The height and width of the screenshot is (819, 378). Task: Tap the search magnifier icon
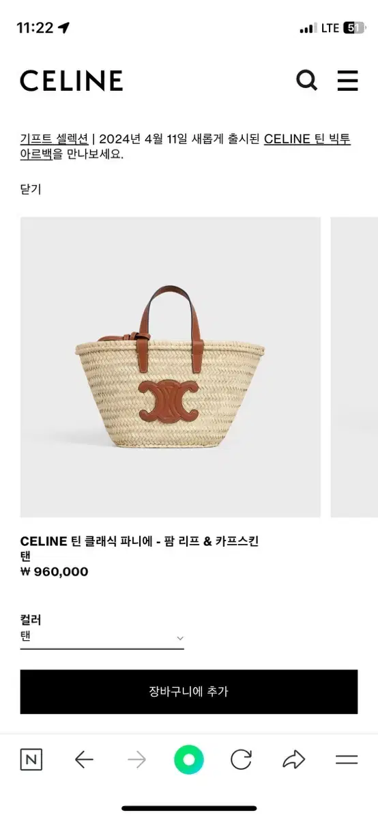click(306, 81)
